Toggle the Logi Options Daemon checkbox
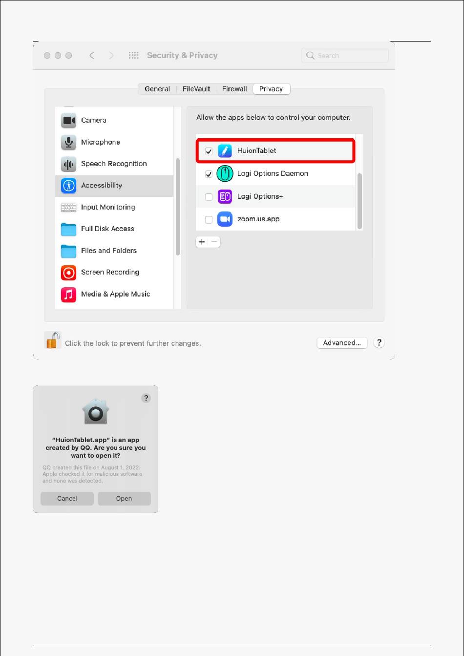This screenshot has height=656, width=464. pyautogui.click(x=209, y=174)
